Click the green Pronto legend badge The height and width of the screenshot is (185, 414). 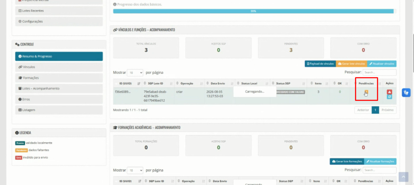coord(20,143)
